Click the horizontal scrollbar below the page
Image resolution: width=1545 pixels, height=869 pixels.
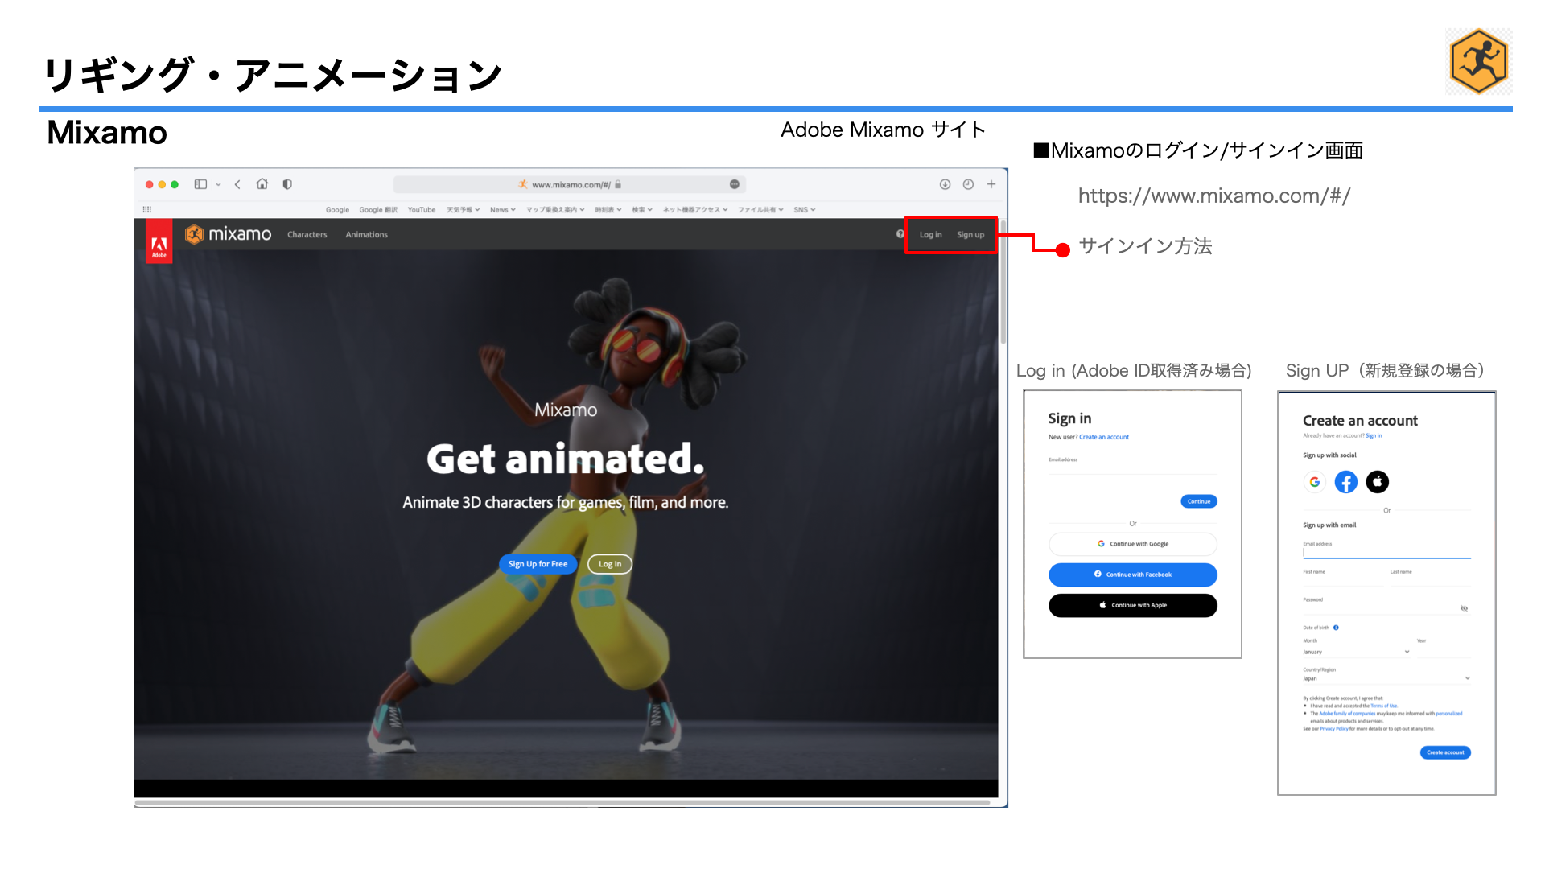563,802
